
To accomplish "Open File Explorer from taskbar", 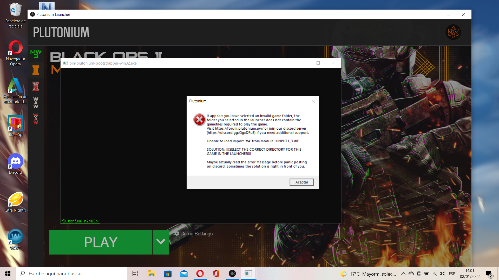I will click(x=152, y=274).
